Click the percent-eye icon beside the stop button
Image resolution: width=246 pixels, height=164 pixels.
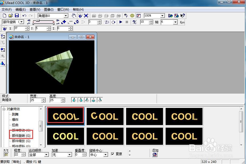pyautogui.click(x=135, y=22)
